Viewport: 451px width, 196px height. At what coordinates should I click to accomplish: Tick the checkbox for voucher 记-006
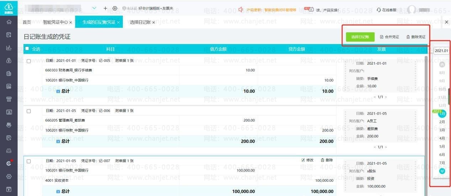point(29,111)
